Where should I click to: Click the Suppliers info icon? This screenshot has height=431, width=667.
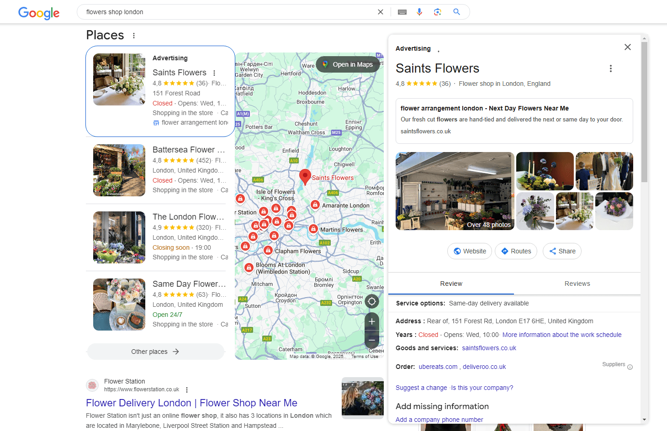click(x=630, y=367)
